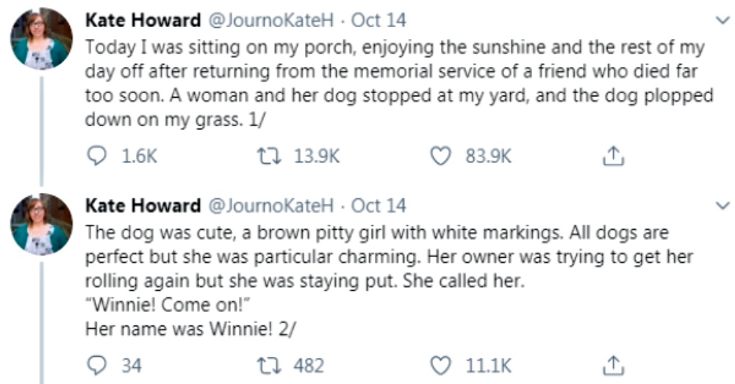The width and height of the screenshot is (735, 384).
Task: Open @JournoKateH handle on the first tweet
Action: [271, 20]
